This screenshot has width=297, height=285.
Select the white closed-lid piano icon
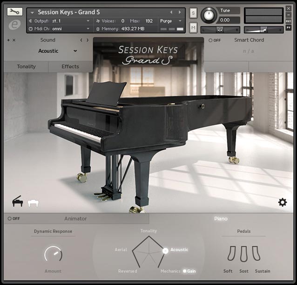tap(33, 203)
